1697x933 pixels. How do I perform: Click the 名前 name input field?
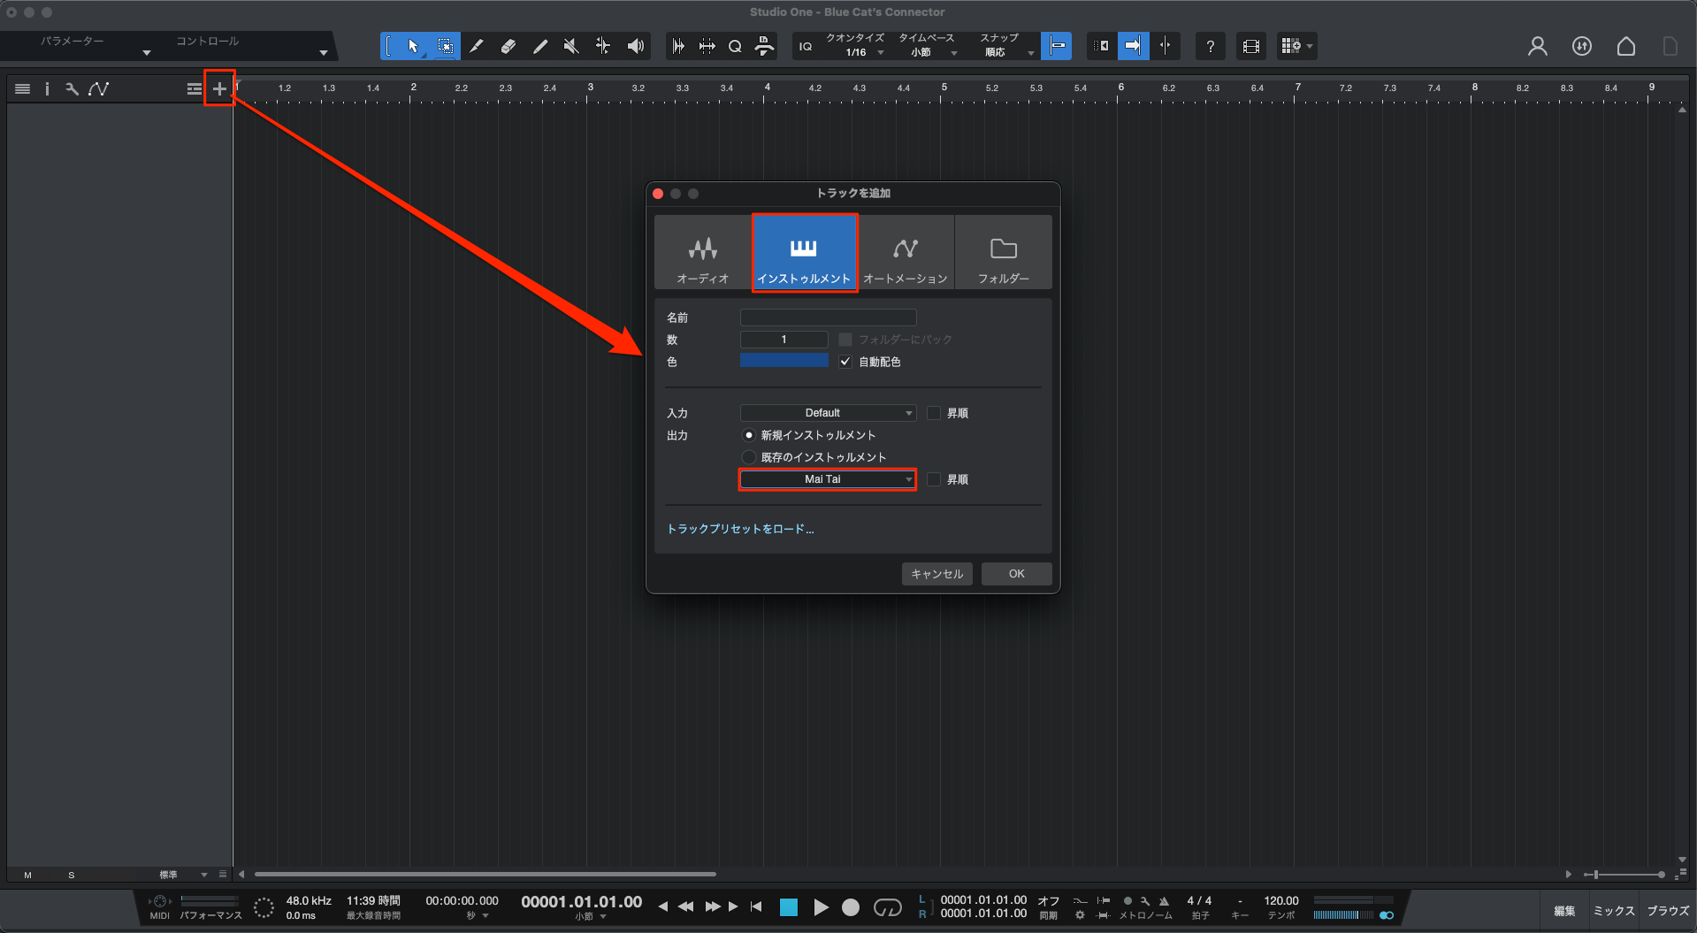click(828, 317)
